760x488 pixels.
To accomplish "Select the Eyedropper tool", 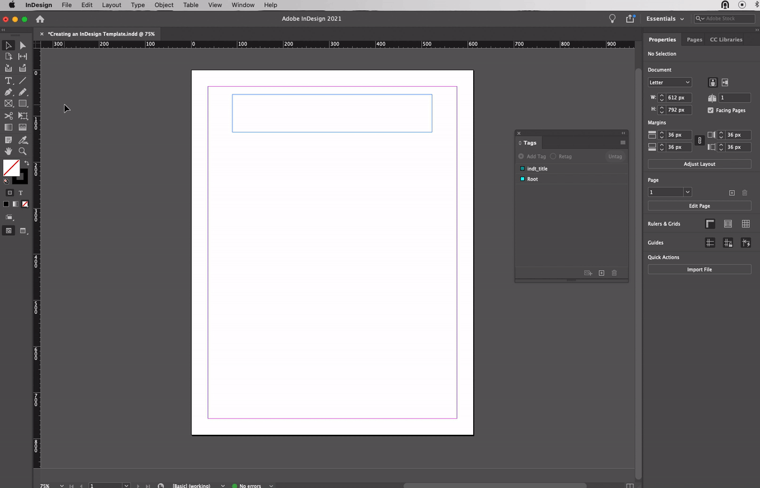I will click(23, 140).
